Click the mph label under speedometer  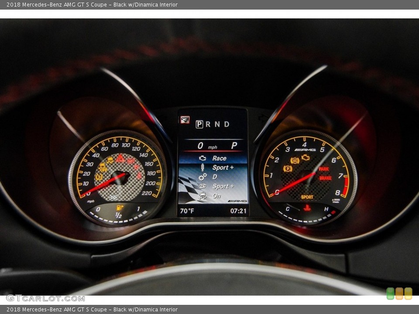pos(91,201)
